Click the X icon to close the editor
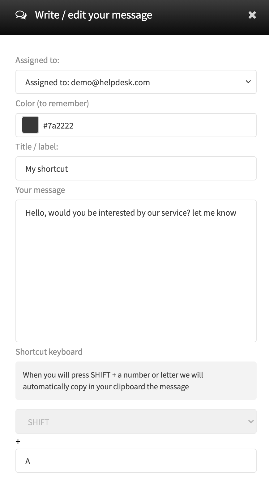Screen dimensions: 269x482 (252, 15)
